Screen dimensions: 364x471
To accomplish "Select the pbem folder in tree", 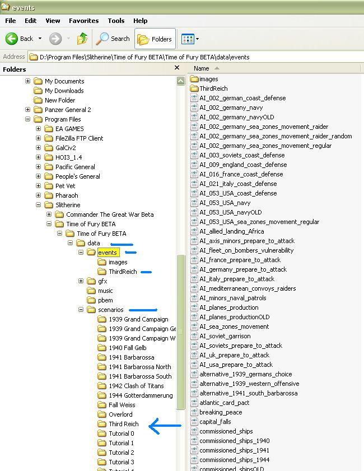I will [105, 300].
